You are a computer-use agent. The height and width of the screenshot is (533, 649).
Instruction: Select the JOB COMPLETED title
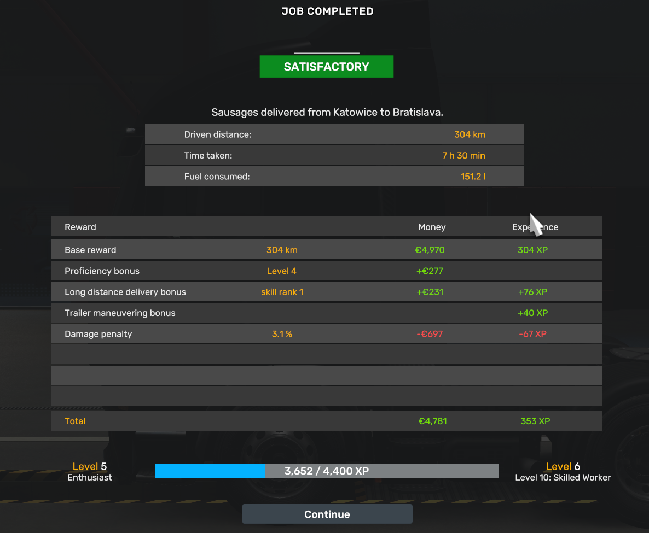pos(327,11)
